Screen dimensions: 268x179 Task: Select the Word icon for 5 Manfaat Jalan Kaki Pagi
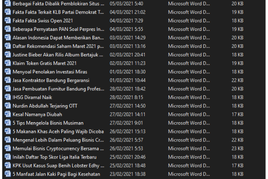8,174
